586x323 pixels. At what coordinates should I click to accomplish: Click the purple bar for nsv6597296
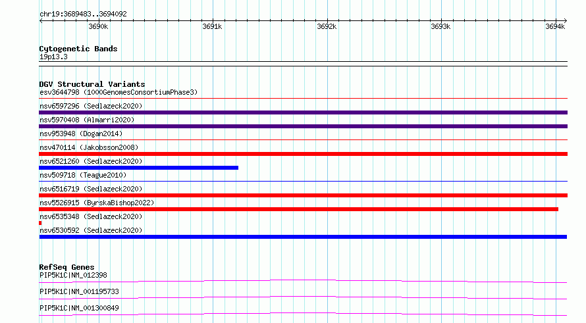coord(303,112)
